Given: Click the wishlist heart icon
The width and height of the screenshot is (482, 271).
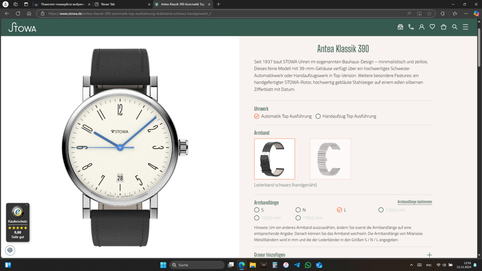Looking at the screenshot, I should click(432, 27).
